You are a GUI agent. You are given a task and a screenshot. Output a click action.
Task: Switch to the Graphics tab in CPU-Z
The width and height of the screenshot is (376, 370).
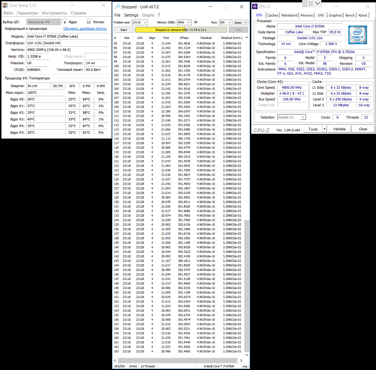click(335, 15)
